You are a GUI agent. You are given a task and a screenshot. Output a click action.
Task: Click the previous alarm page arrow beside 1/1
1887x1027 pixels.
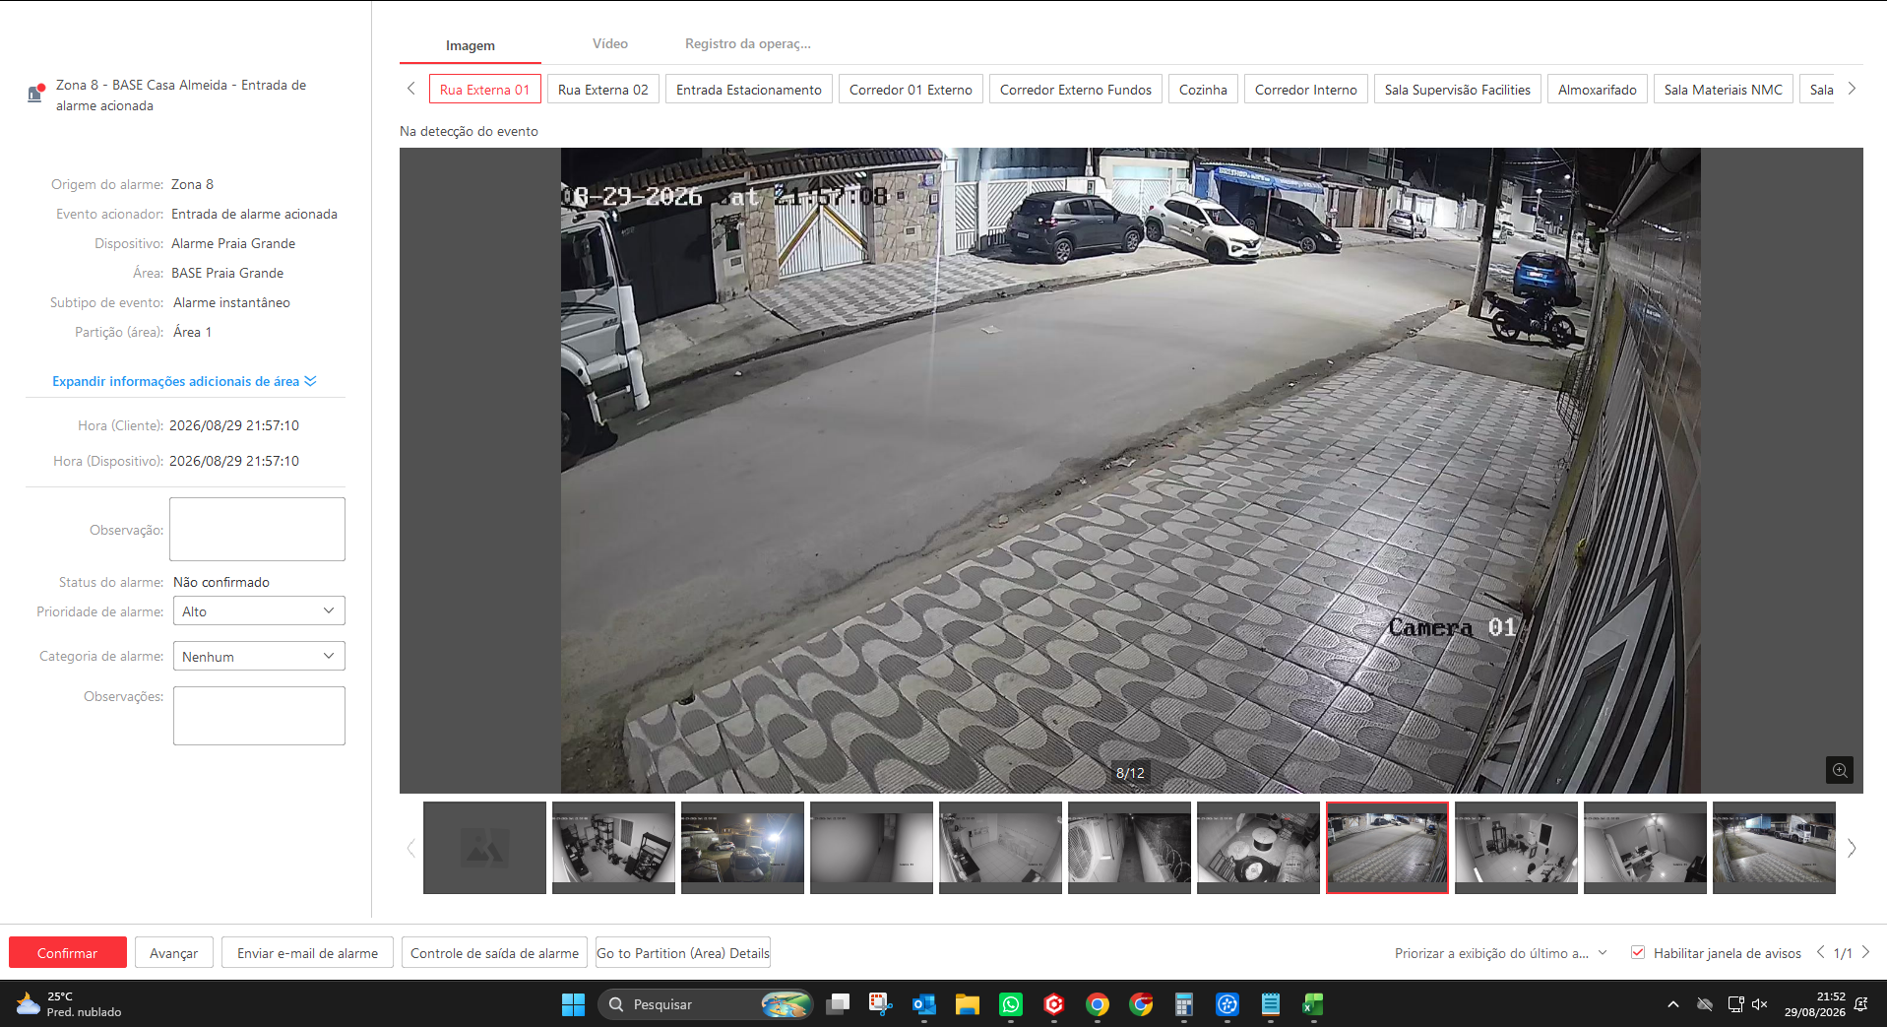point(1820,952)
